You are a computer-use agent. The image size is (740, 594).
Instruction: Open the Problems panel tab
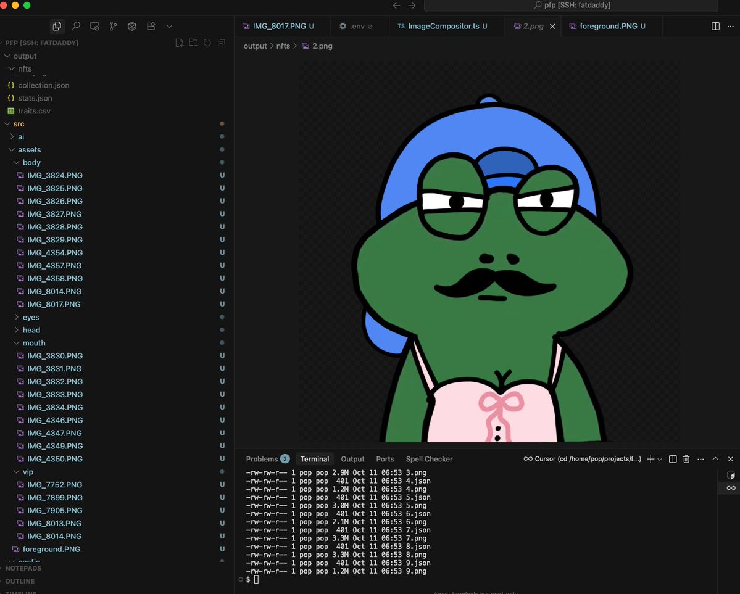268,459
